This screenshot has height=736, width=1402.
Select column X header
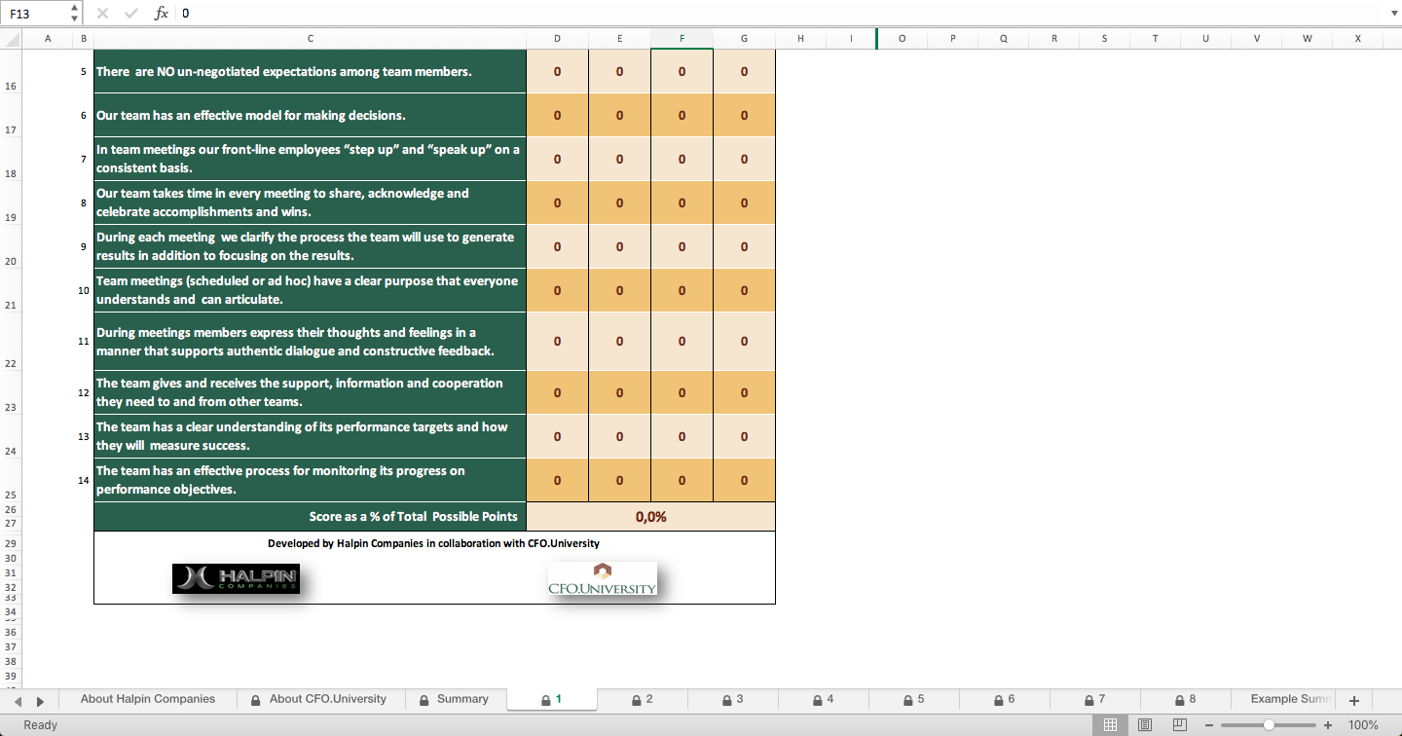click(x=1357, y=38)
